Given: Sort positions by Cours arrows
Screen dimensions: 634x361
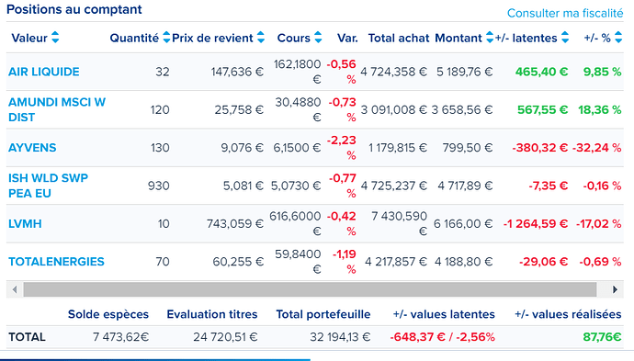Looking at the screenshot, I should click(318, 38).
